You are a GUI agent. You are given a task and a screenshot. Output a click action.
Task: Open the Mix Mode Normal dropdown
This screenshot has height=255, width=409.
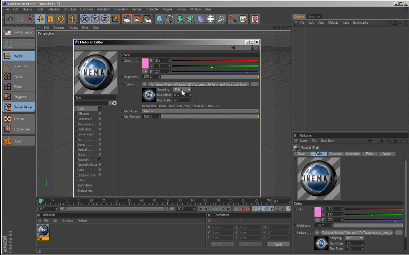coord(200,111)
